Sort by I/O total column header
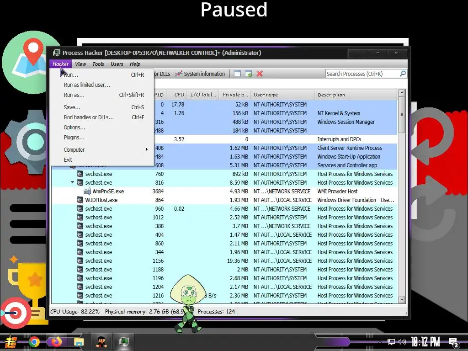468x351 pixels. 203,95
